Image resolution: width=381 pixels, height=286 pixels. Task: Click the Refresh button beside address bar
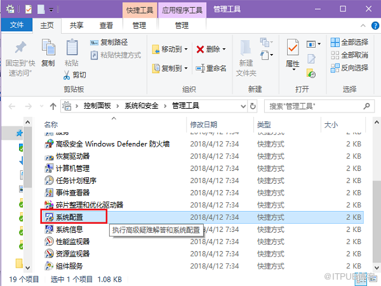[x=253, y=106]
